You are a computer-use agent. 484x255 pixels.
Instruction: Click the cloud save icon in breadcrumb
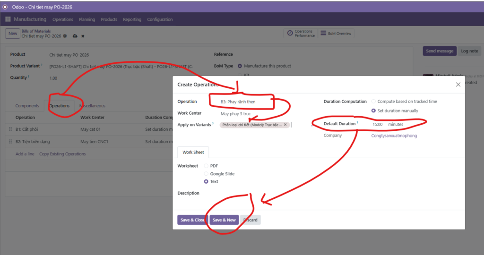click(74, 36)
